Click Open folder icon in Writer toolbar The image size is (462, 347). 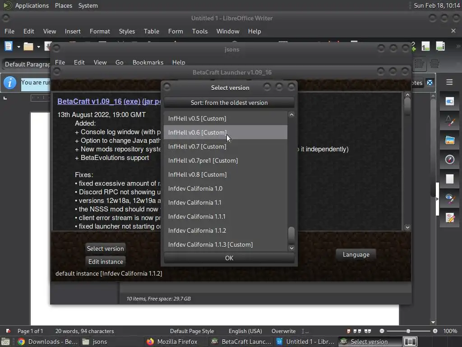[x=28, y=47]
